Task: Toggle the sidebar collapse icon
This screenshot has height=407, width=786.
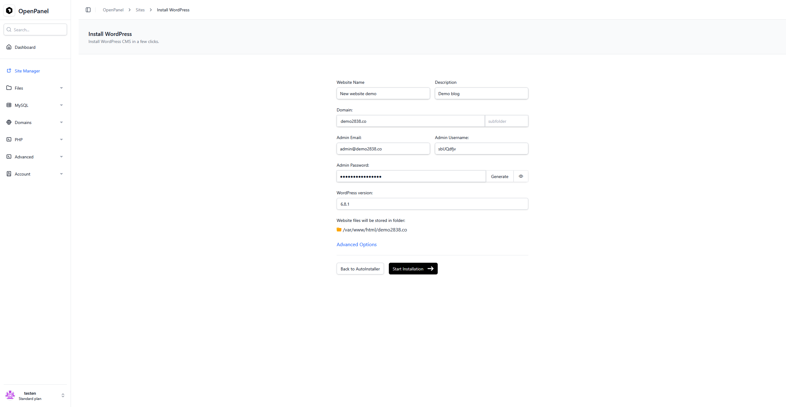Action: (x=88, y=10)
